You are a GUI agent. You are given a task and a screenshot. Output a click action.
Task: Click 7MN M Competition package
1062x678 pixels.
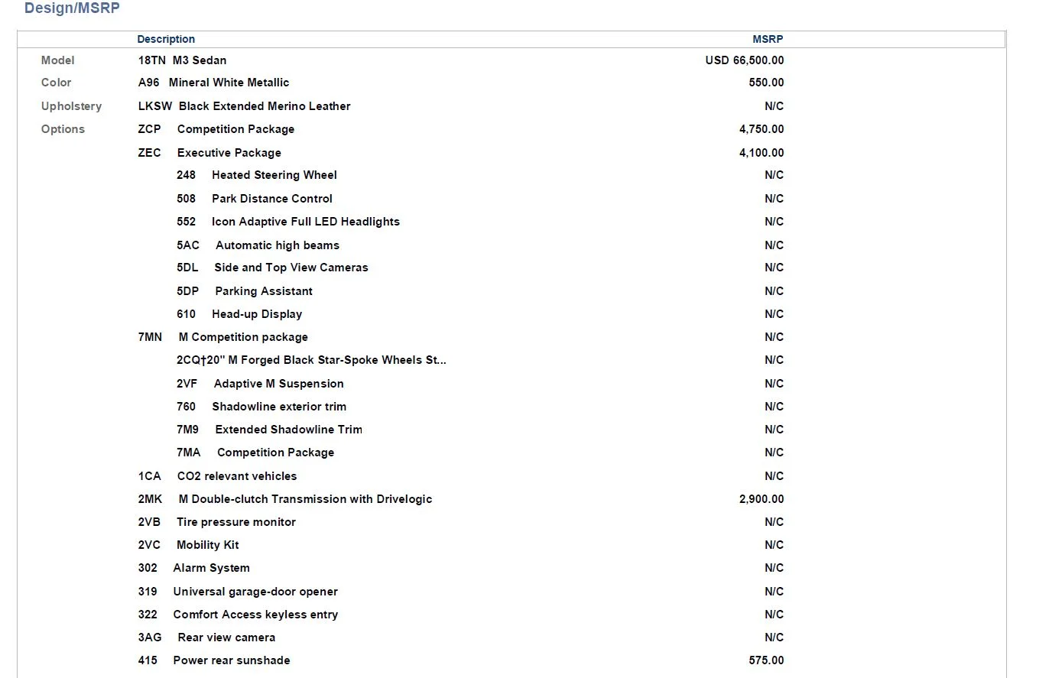tap(222, 337)
